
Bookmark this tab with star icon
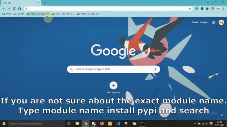(x=190, y=8)
